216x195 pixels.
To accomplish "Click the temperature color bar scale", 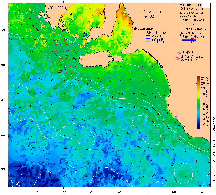I will coord(198,102).
